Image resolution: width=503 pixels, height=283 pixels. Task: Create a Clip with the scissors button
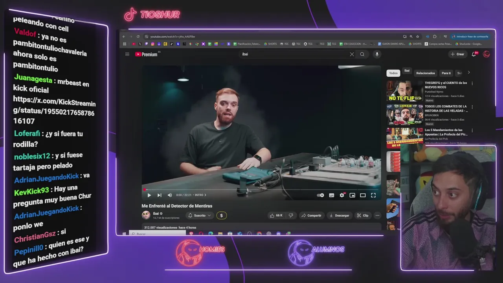[x=362, y=215]
